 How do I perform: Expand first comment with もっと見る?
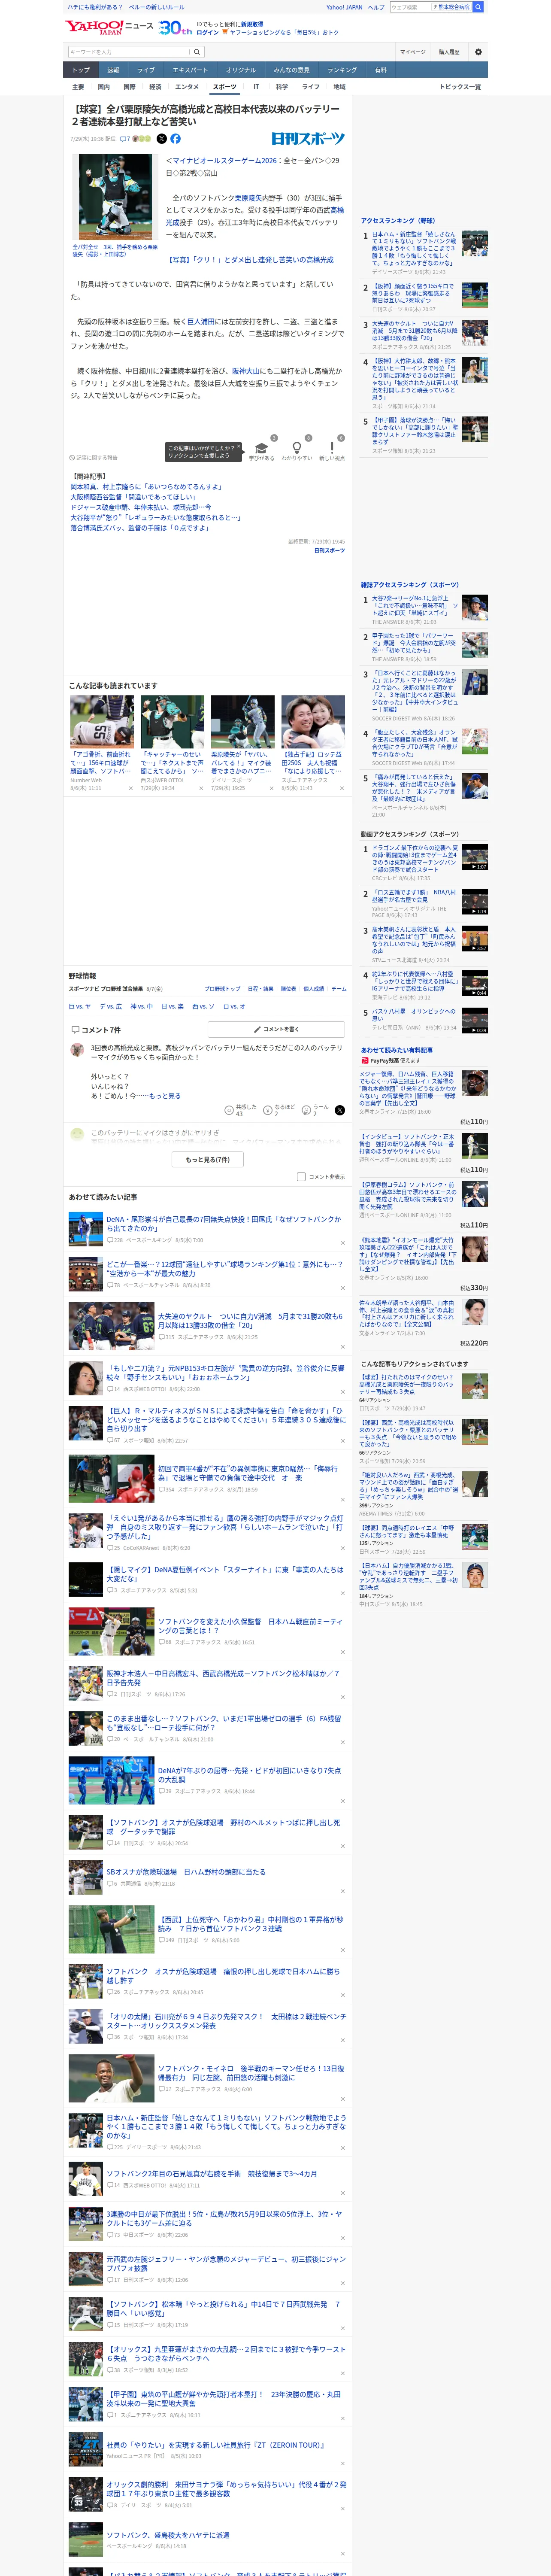tap(165, 1096)
